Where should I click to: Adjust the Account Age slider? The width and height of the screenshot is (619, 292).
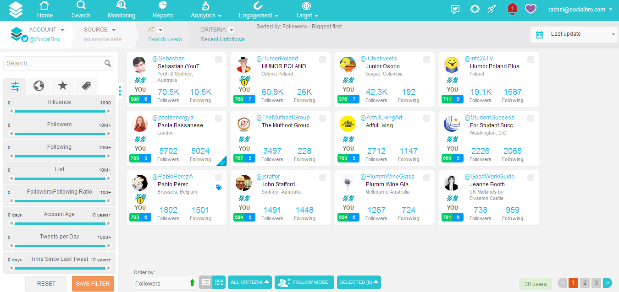[60, 223]
